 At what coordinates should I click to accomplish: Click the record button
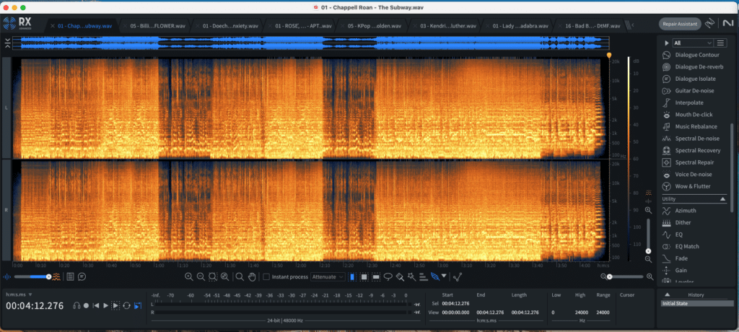(x=87, y=305)
